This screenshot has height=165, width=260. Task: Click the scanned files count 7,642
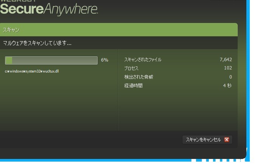(226, 59)
